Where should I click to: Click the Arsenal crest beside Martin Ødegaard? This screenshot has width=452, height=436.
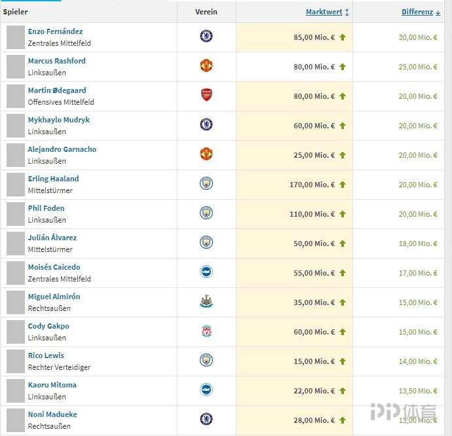coord(206,95)
